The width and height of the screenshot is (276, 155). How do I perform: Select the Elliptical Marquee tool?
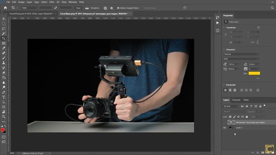pyautogui.click(x=3, y=24)
